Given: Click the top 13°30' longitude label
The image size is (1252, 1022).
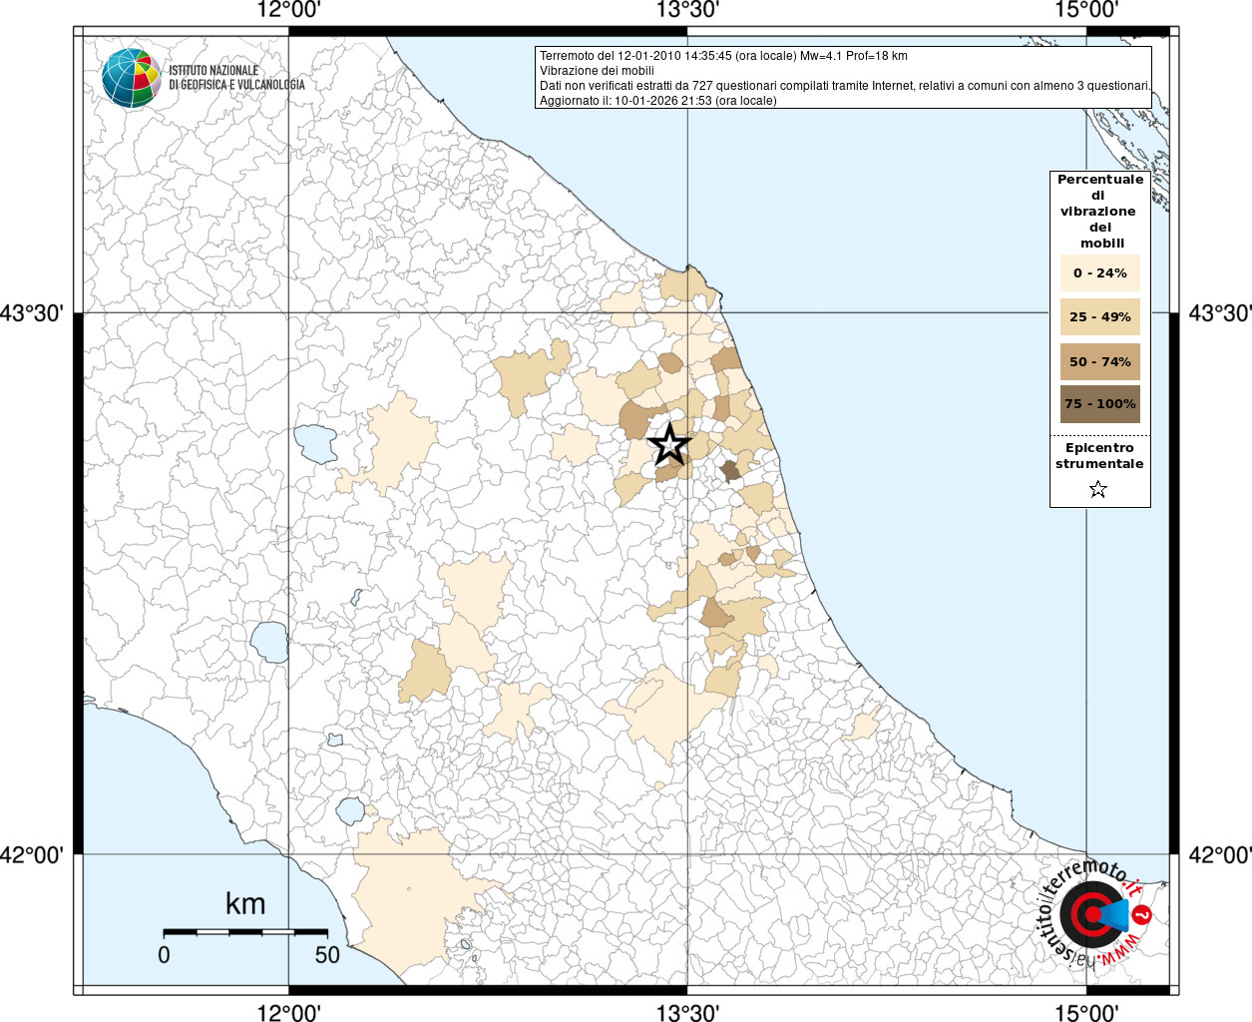Looking at the screenshot, I should 687,10.
